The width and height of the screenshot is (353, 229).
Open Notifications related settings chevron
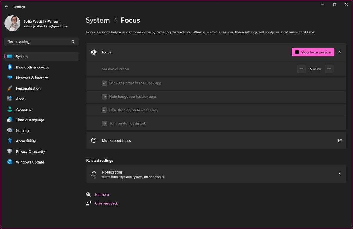pyautogui.click(x=340, y=174)
